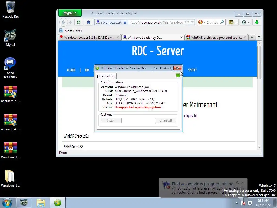The height and width of the screenshot is (208, 277).
Task: Close the WinRAR archiver tab
Action: click(245, 37)
